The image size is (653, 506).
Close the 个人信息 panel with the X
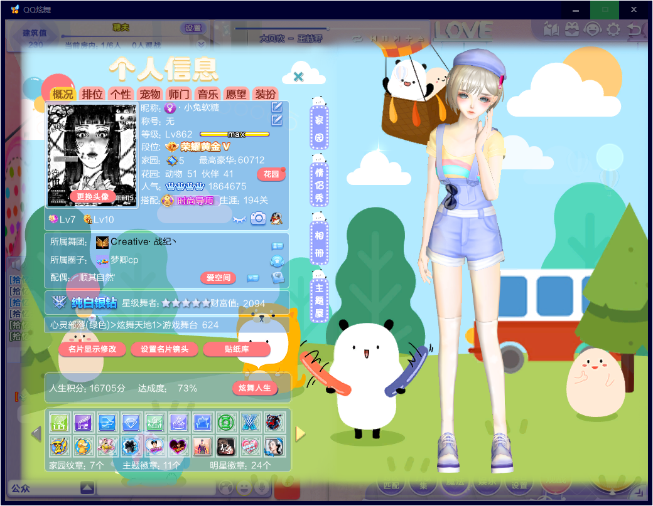[x=298, y=76]
